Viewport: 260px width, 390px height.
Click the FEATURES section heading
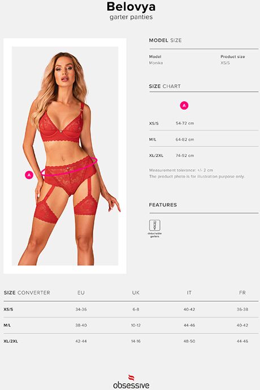click(x=163, y=205)
